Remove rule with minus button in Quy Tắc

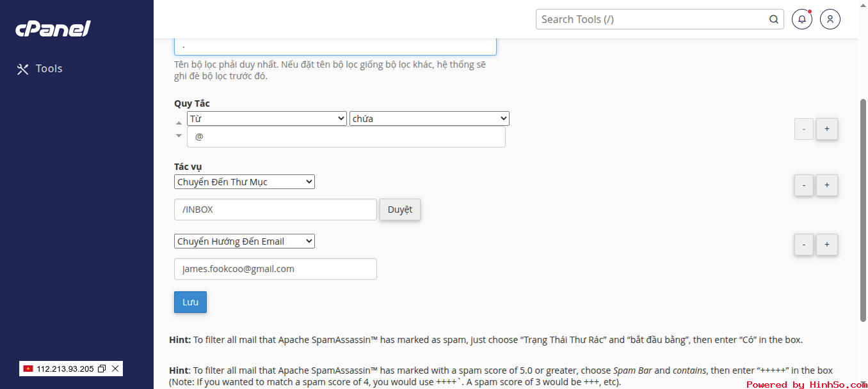point(804,129)
